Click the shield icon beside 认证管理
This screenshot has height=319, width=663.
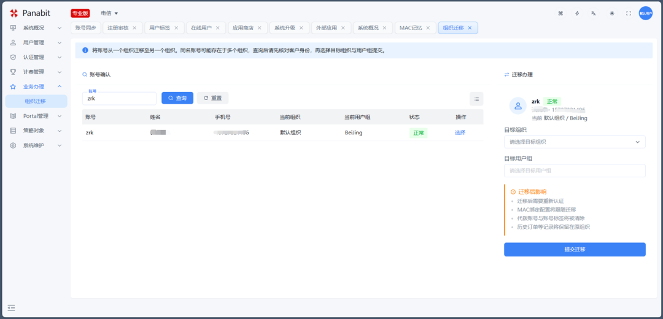13,57
